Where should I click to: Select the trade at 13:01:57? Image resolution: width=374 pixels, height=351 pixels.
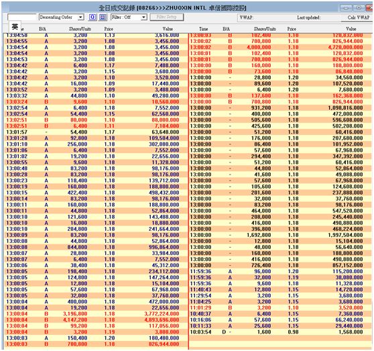click(97, 132)
